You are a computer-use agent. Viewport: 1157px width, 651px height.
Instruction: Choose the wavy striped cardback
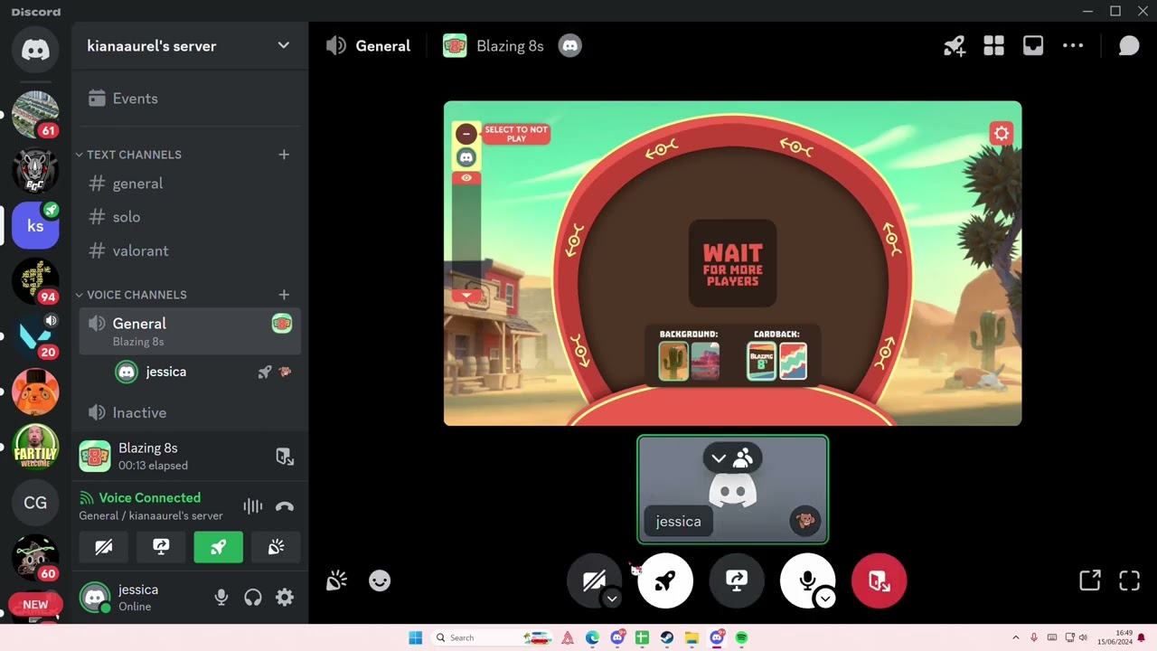pyautogui.click(x=793, y=362)
